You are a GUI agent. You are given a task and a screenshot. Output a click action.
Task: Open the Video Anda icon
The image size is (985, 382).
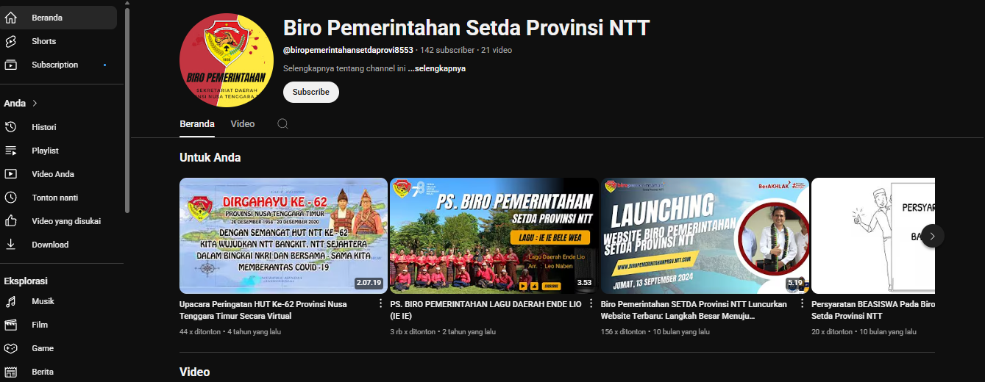[10, 174]
